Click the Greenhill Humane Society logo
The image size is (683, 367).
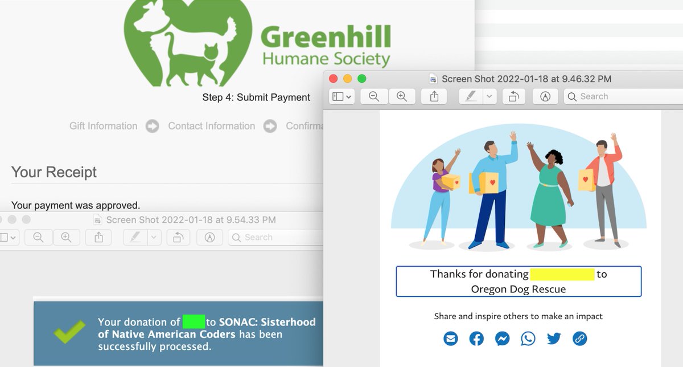coord(257,43)
